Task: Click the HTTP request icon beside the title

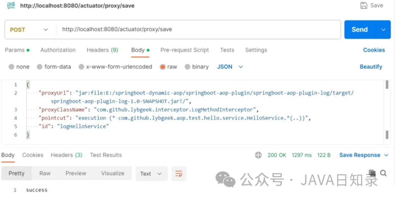Action: [x=11, y=5]
